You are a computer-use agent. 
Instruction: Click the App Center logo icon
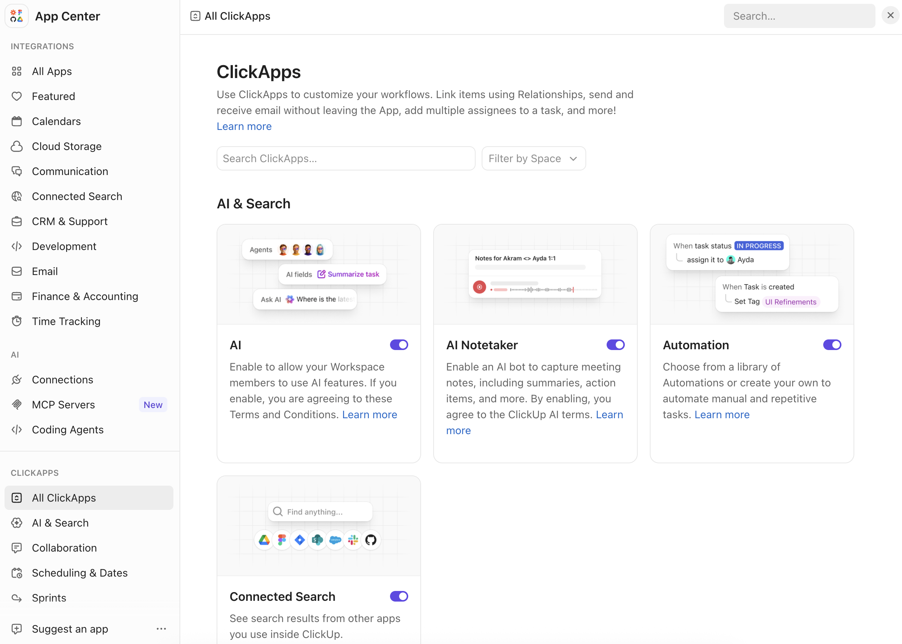point(17,16)
